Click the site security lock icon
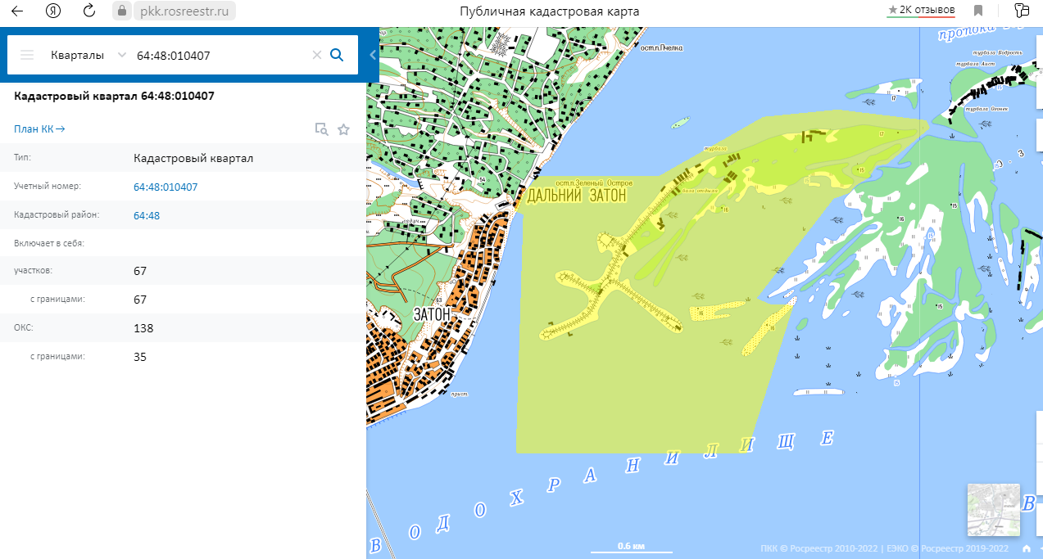The width and height of the screenshot is (1043, 559). [121, 11]
